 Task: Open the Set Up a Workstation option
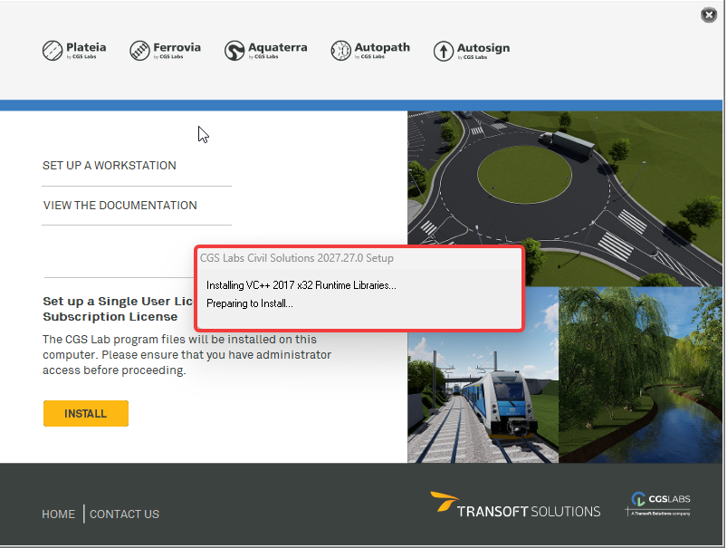(x=110, y=166)
